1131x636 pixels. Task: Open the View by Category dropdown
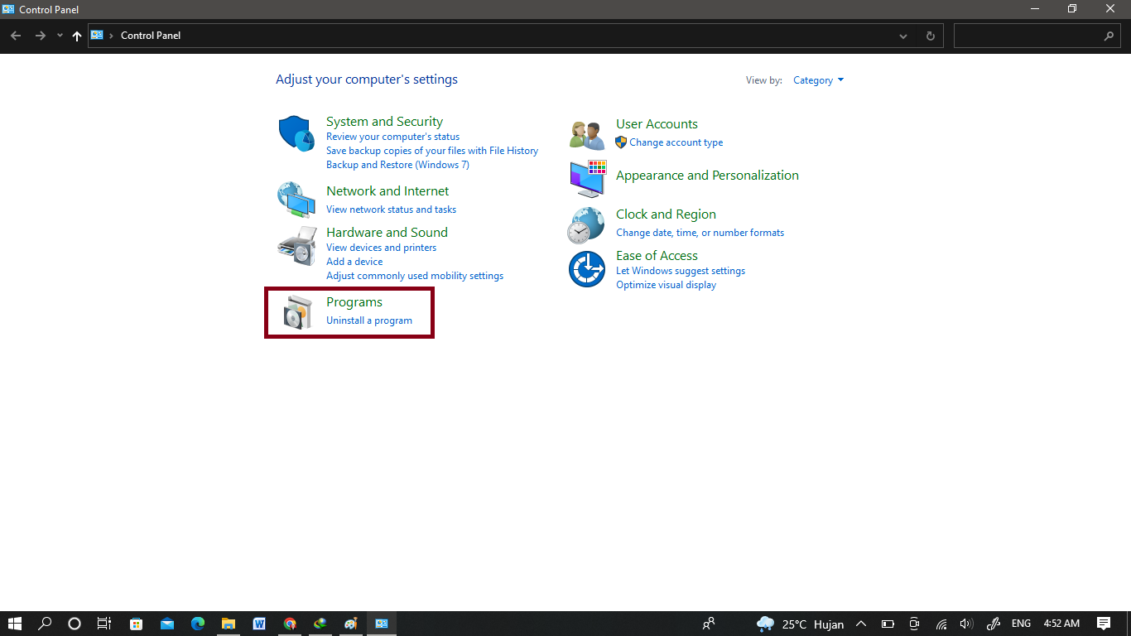click(819, 80)
